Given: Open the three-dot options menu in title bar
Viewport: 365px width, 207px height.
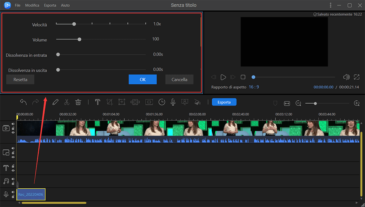Looking at the screenshot, I should 330,5.
